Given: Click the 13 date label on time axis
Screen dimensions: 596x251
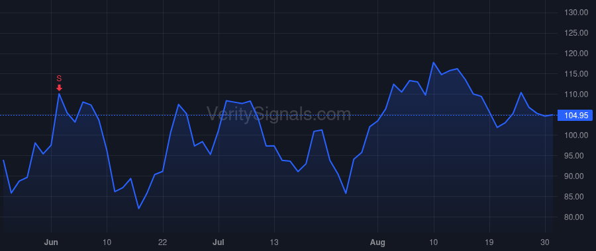Looking at the screenshot, I should coord(274,242).
